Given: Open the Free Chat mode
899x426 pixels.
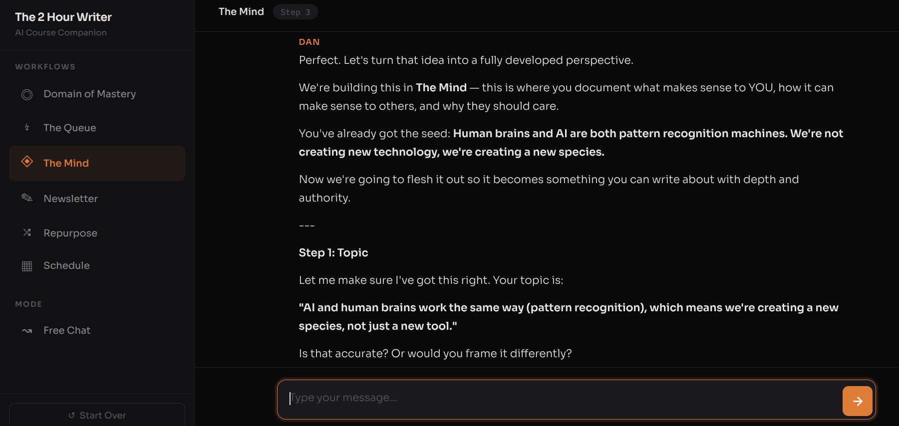Looking at the screenshot, I should click(66, 330).
